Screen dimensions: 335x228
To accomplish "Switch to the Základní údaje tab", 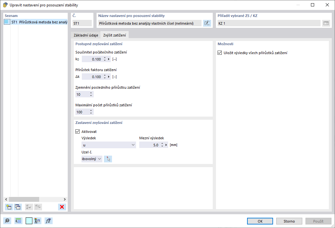I will tap(85, 35).
